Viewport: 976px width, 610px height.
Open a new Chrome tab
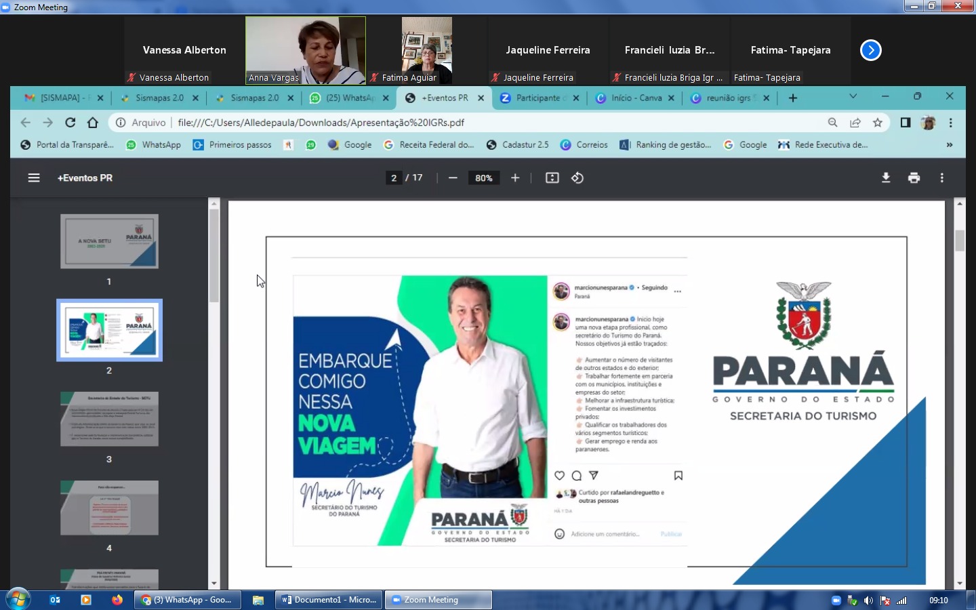click(793, 98)
